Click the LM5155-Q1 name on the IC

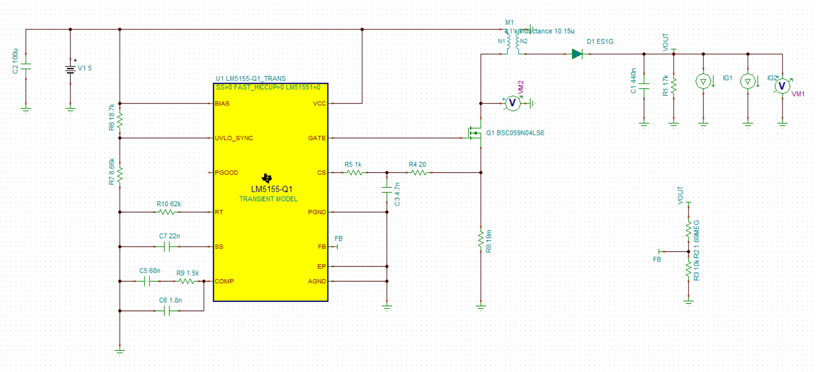(272, 189)
